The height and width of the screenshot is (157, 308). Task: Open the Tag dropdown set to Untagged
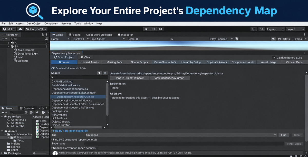pyautogui.click(x=181, y=135)
